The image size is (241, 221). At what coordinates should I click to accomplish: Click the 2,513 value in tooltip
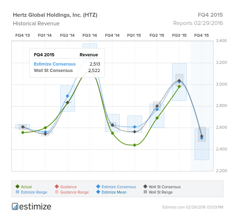click(x=95, y=64)
